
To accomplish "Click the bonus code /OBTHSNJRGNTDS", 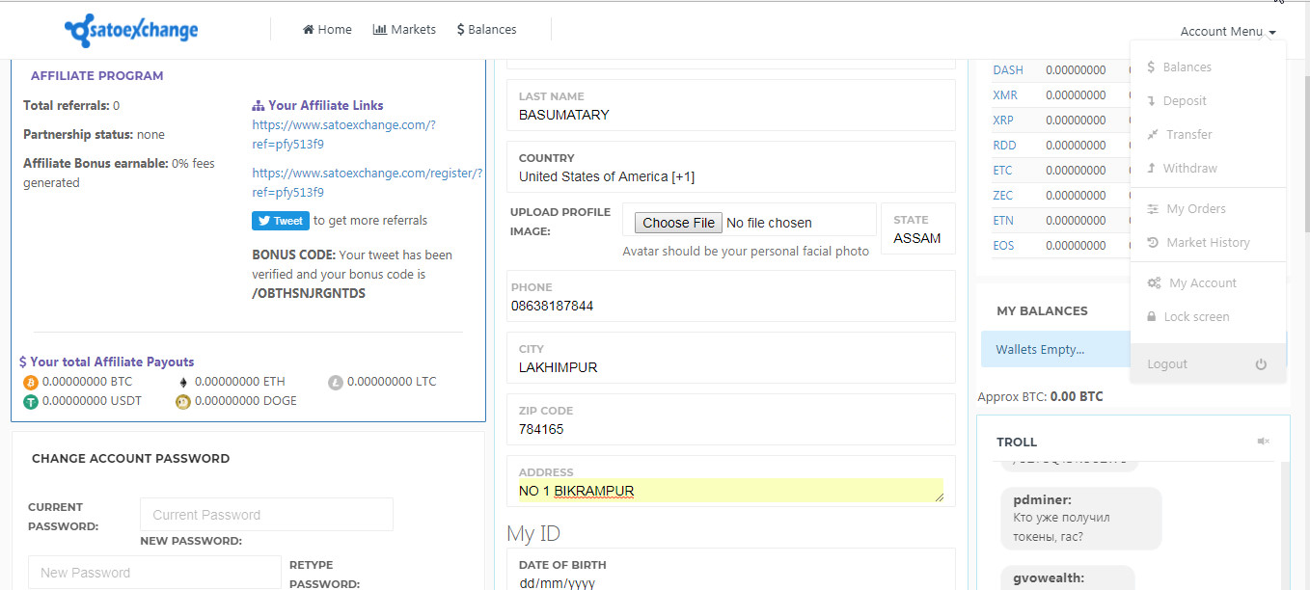I will [309, 294].
